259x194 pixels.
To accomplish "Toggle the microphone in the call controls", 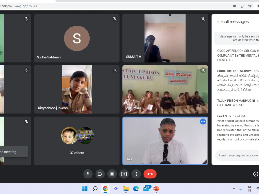I will coord(88,174).
